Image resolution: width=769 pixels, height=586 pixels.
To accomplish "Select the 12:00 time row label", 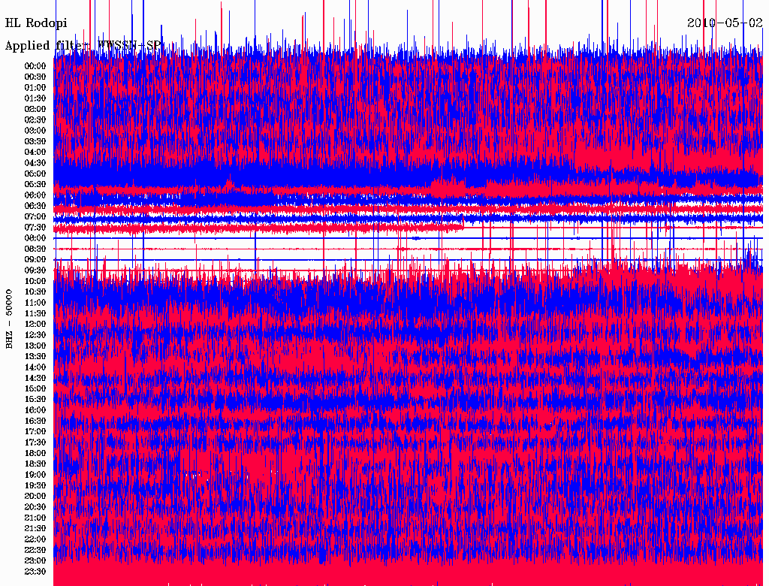I will [x=35, y=324].
